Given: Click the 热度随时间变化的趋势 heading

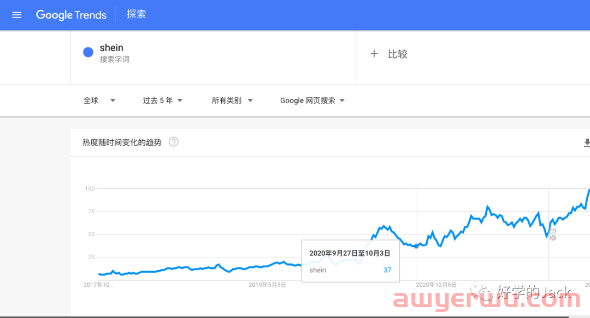Looking at the screenshot, I should click(122, 142).
